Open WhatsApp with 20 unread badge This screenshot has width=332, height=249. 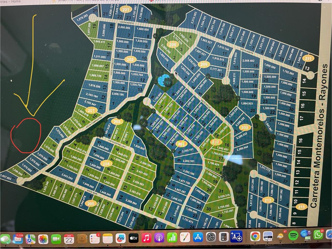pyautogui.click(x=318, y=235)
